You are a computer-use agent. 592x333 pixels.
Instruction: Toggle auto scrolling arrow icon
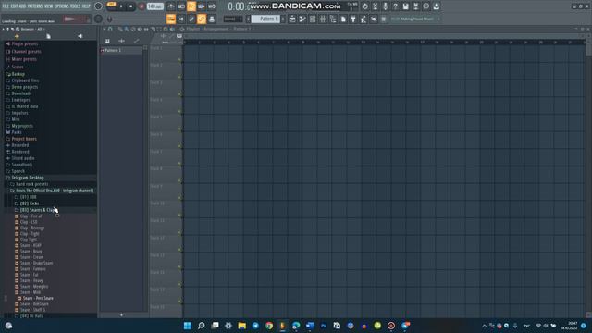(x=181, y=18)
